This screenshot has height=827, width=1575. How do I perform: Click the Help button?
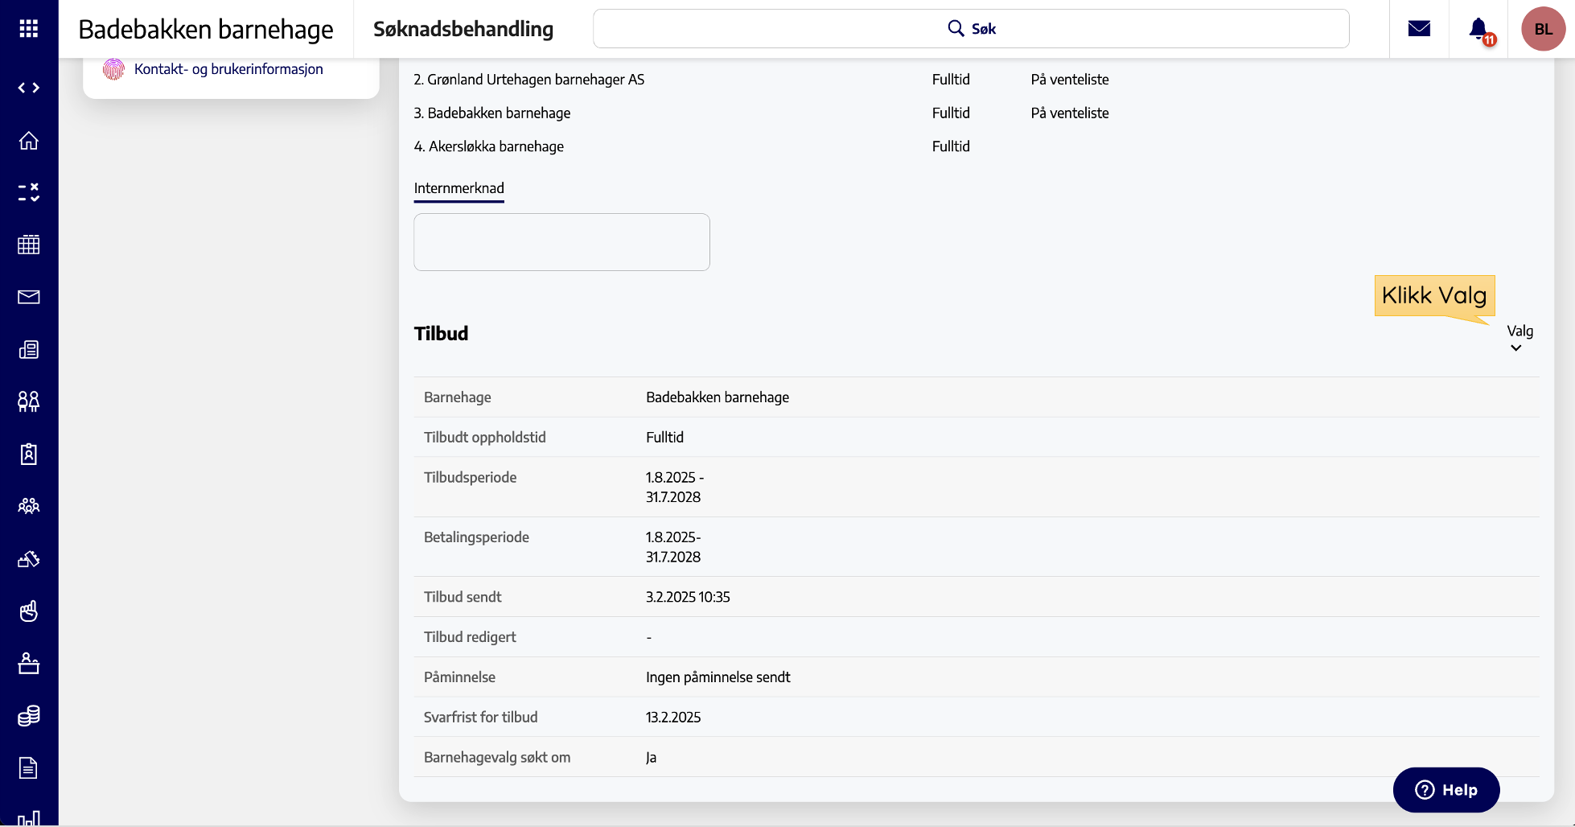click(1445, 790)
